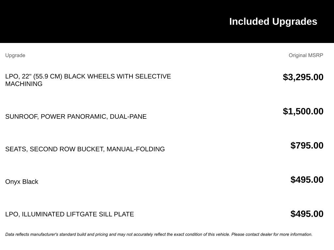The width and height of the screenshot is (334, 250).
Task: Select the Seats, Second Row Bucket upgrade
Action: pos(85,149)
